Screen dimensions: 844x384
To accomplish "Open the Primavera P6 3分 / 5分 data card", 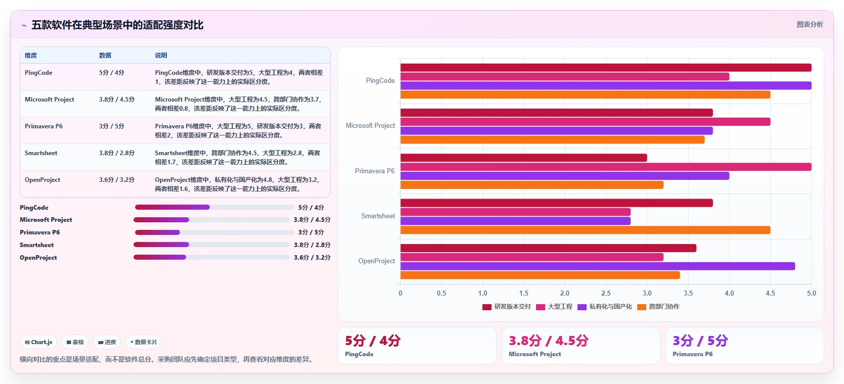I will [x=745, y=346].
